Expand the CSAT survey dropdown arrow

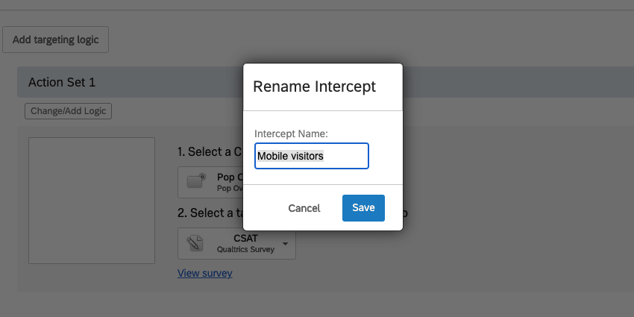pyautogui.click(x=286, y=244)
